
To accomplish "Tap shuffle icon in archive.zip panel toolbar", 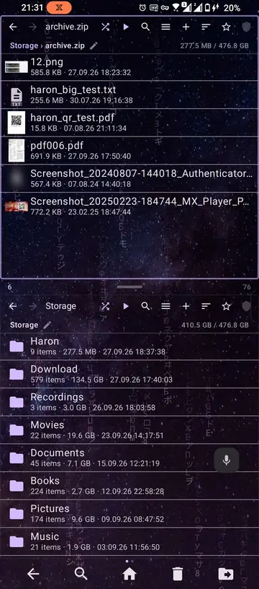I will click(106, 27).
